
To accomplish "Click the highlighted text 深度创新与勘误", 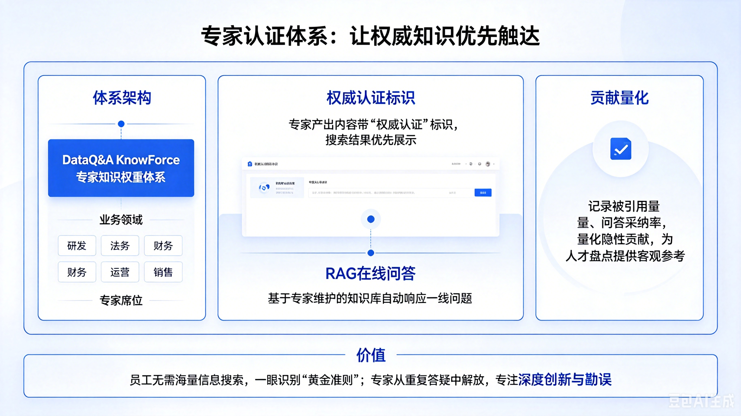I will click(565, 379).
